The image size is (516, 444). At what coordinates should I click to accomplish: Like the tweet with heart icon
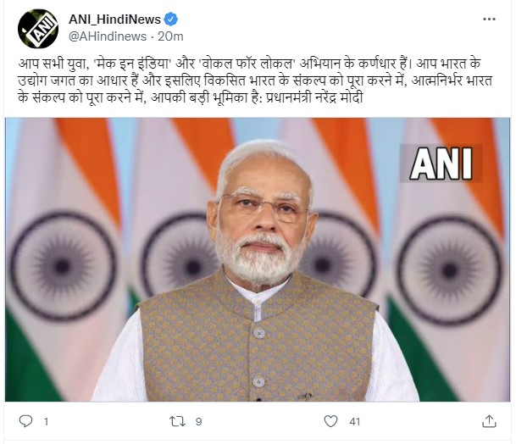(x=330, y=421)
